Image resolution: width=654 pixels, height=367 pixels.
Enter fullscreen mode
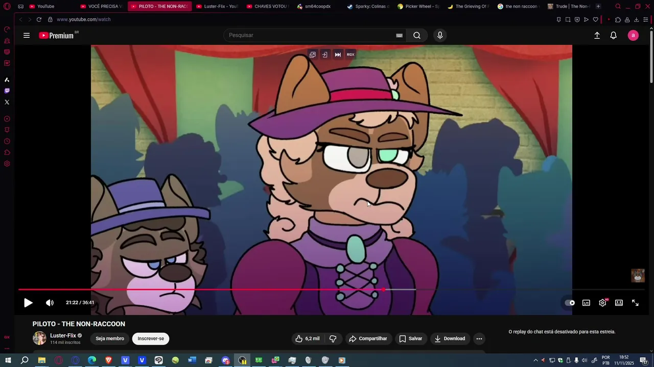tap(635, 303)
